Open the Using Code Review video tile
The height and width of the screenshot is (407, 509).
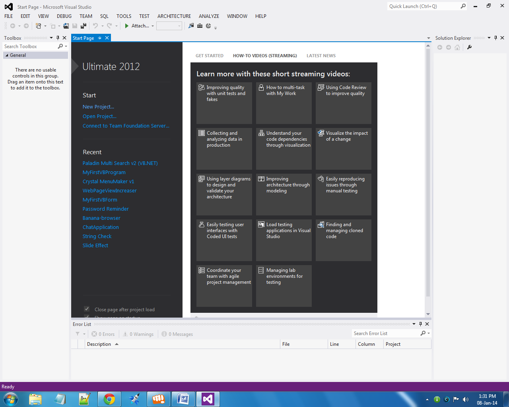344,103
